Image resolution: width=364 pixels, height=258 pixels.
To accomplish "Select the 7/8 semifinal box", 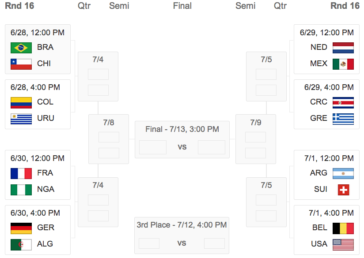I will pyautogui.click(x=109, y=139).
